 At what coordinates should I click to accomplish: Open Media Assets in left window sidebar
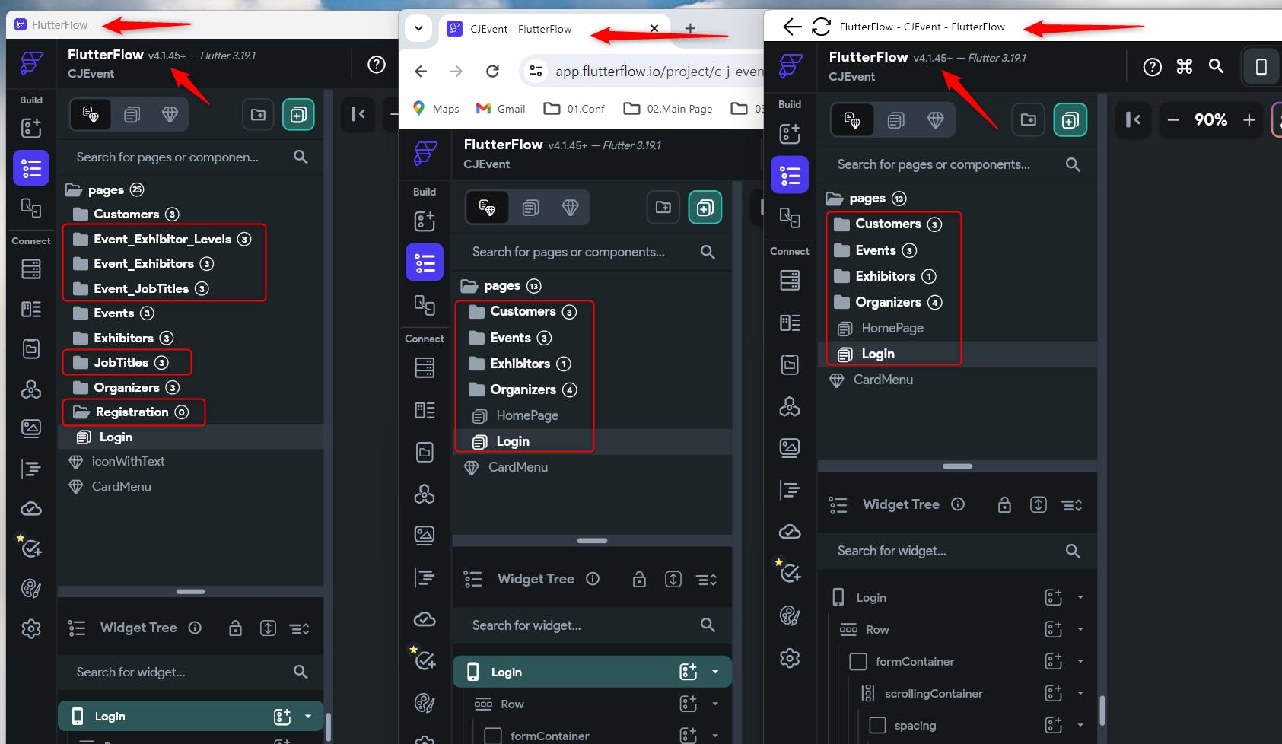(x=31, y=428)
